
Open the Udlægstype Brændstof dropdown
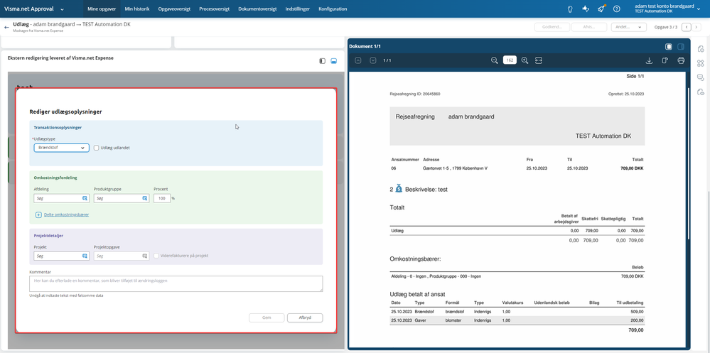click(61, 148)
